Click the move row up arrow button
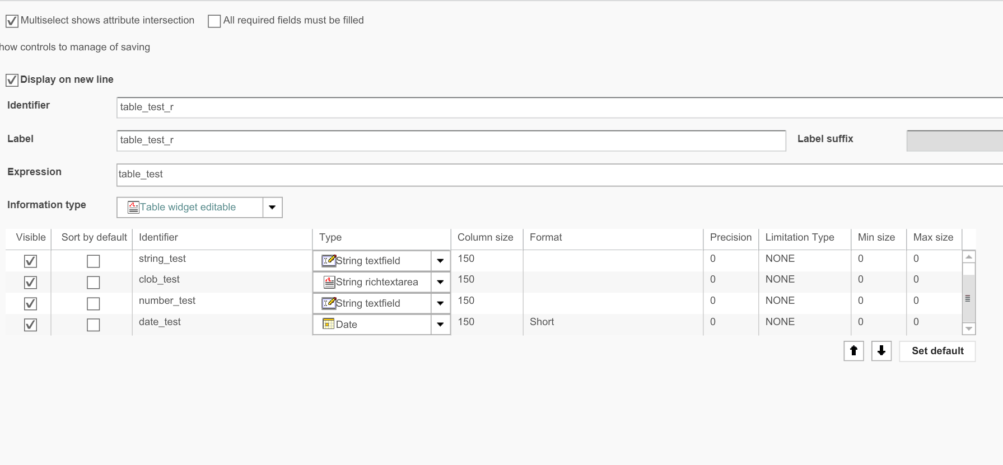The height and width of the screenshot is (465, 1003). click(853, 351)
